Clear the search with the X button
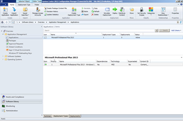 click(157, 30)
